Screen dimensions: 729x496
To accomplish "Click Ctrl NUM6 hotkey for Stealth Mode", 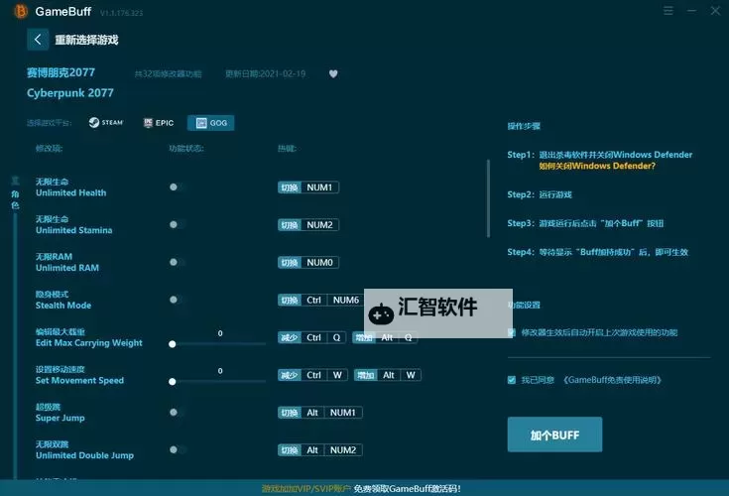I will coord(320,301).
